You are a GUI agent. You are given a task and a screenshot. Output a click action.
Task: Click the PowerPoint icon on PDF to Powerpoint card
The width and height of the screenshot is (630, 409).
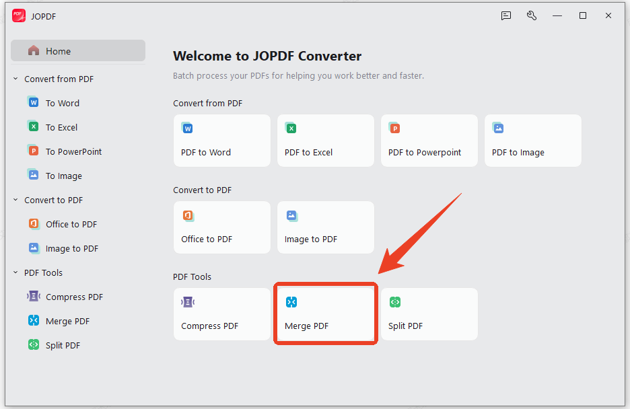[x=394, y=128]
